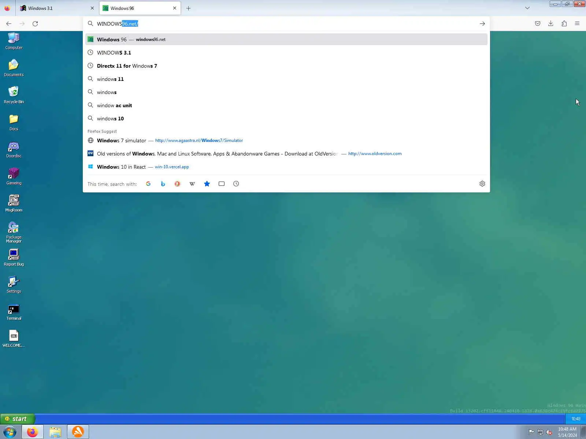This screenshot has width=586, height=439.
Task: Search with DuckDuckGo this time
Action: click(x=178, y=184)
